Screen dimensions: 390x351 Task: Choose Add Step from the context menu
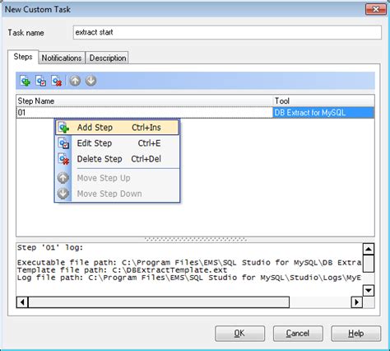(117, 128)
